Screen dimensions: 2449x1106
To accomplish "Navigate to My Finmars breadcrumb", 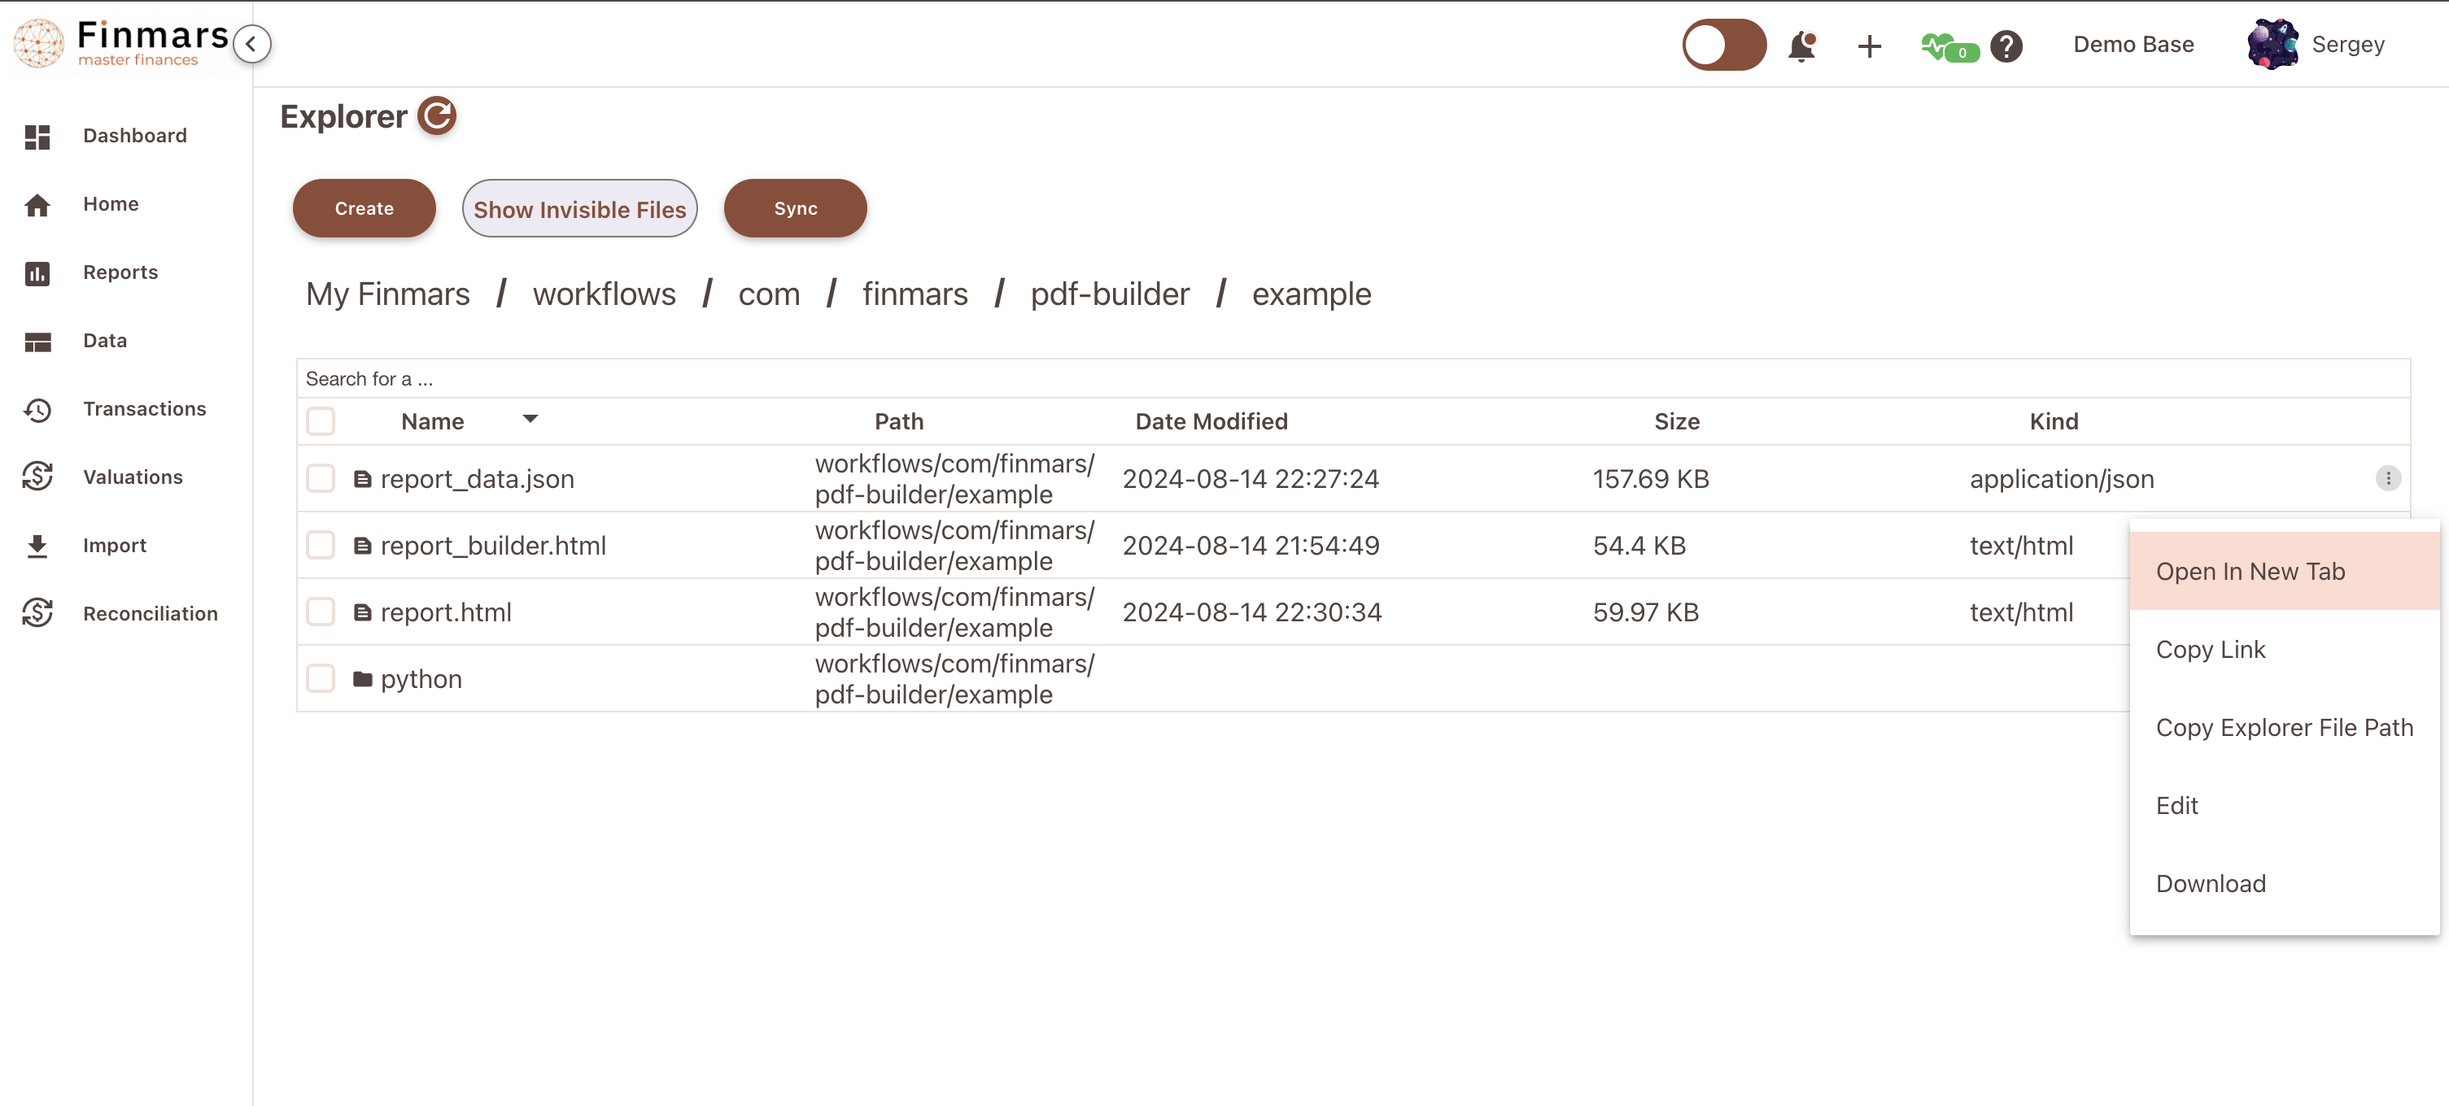I will 388,294.
